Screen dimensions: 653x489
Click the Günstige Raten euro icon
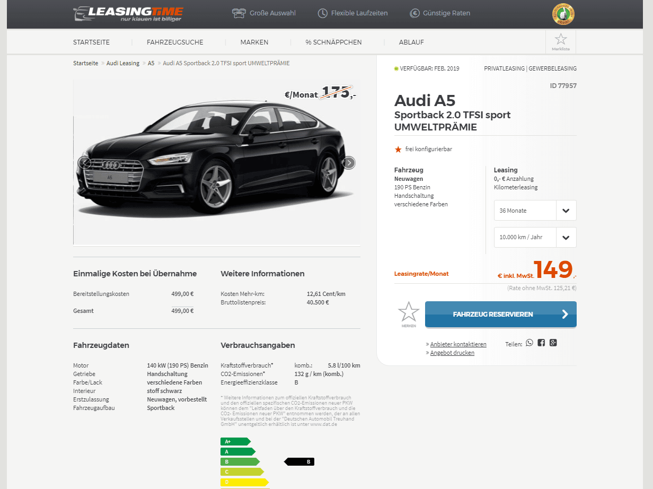[414, 13]
